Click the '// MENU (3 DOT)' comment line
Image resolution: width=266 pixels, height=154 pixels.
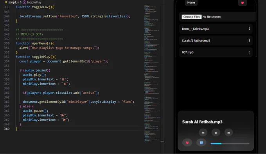point(29,34)
